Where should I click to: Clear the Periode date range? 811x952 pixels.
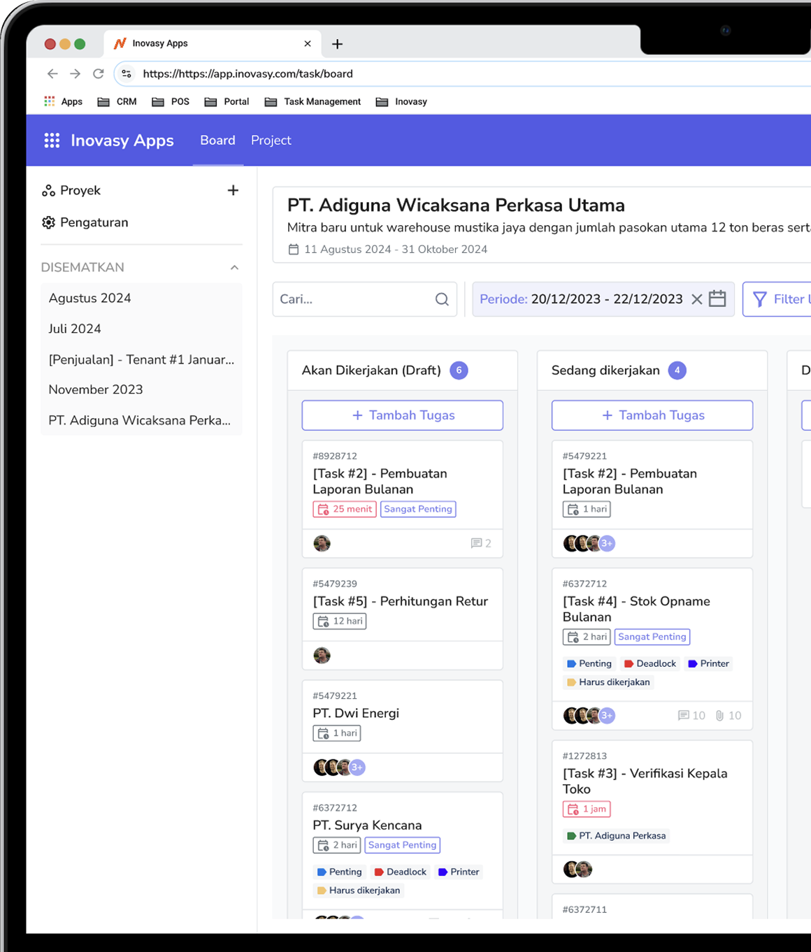click(697, 299)
